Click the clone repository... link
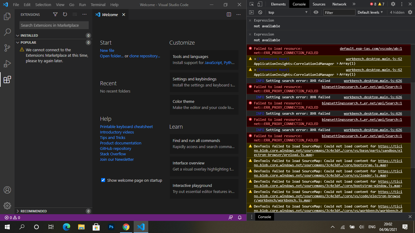The height and width of the screenshot is (233, 415). [x=145, y=56]
